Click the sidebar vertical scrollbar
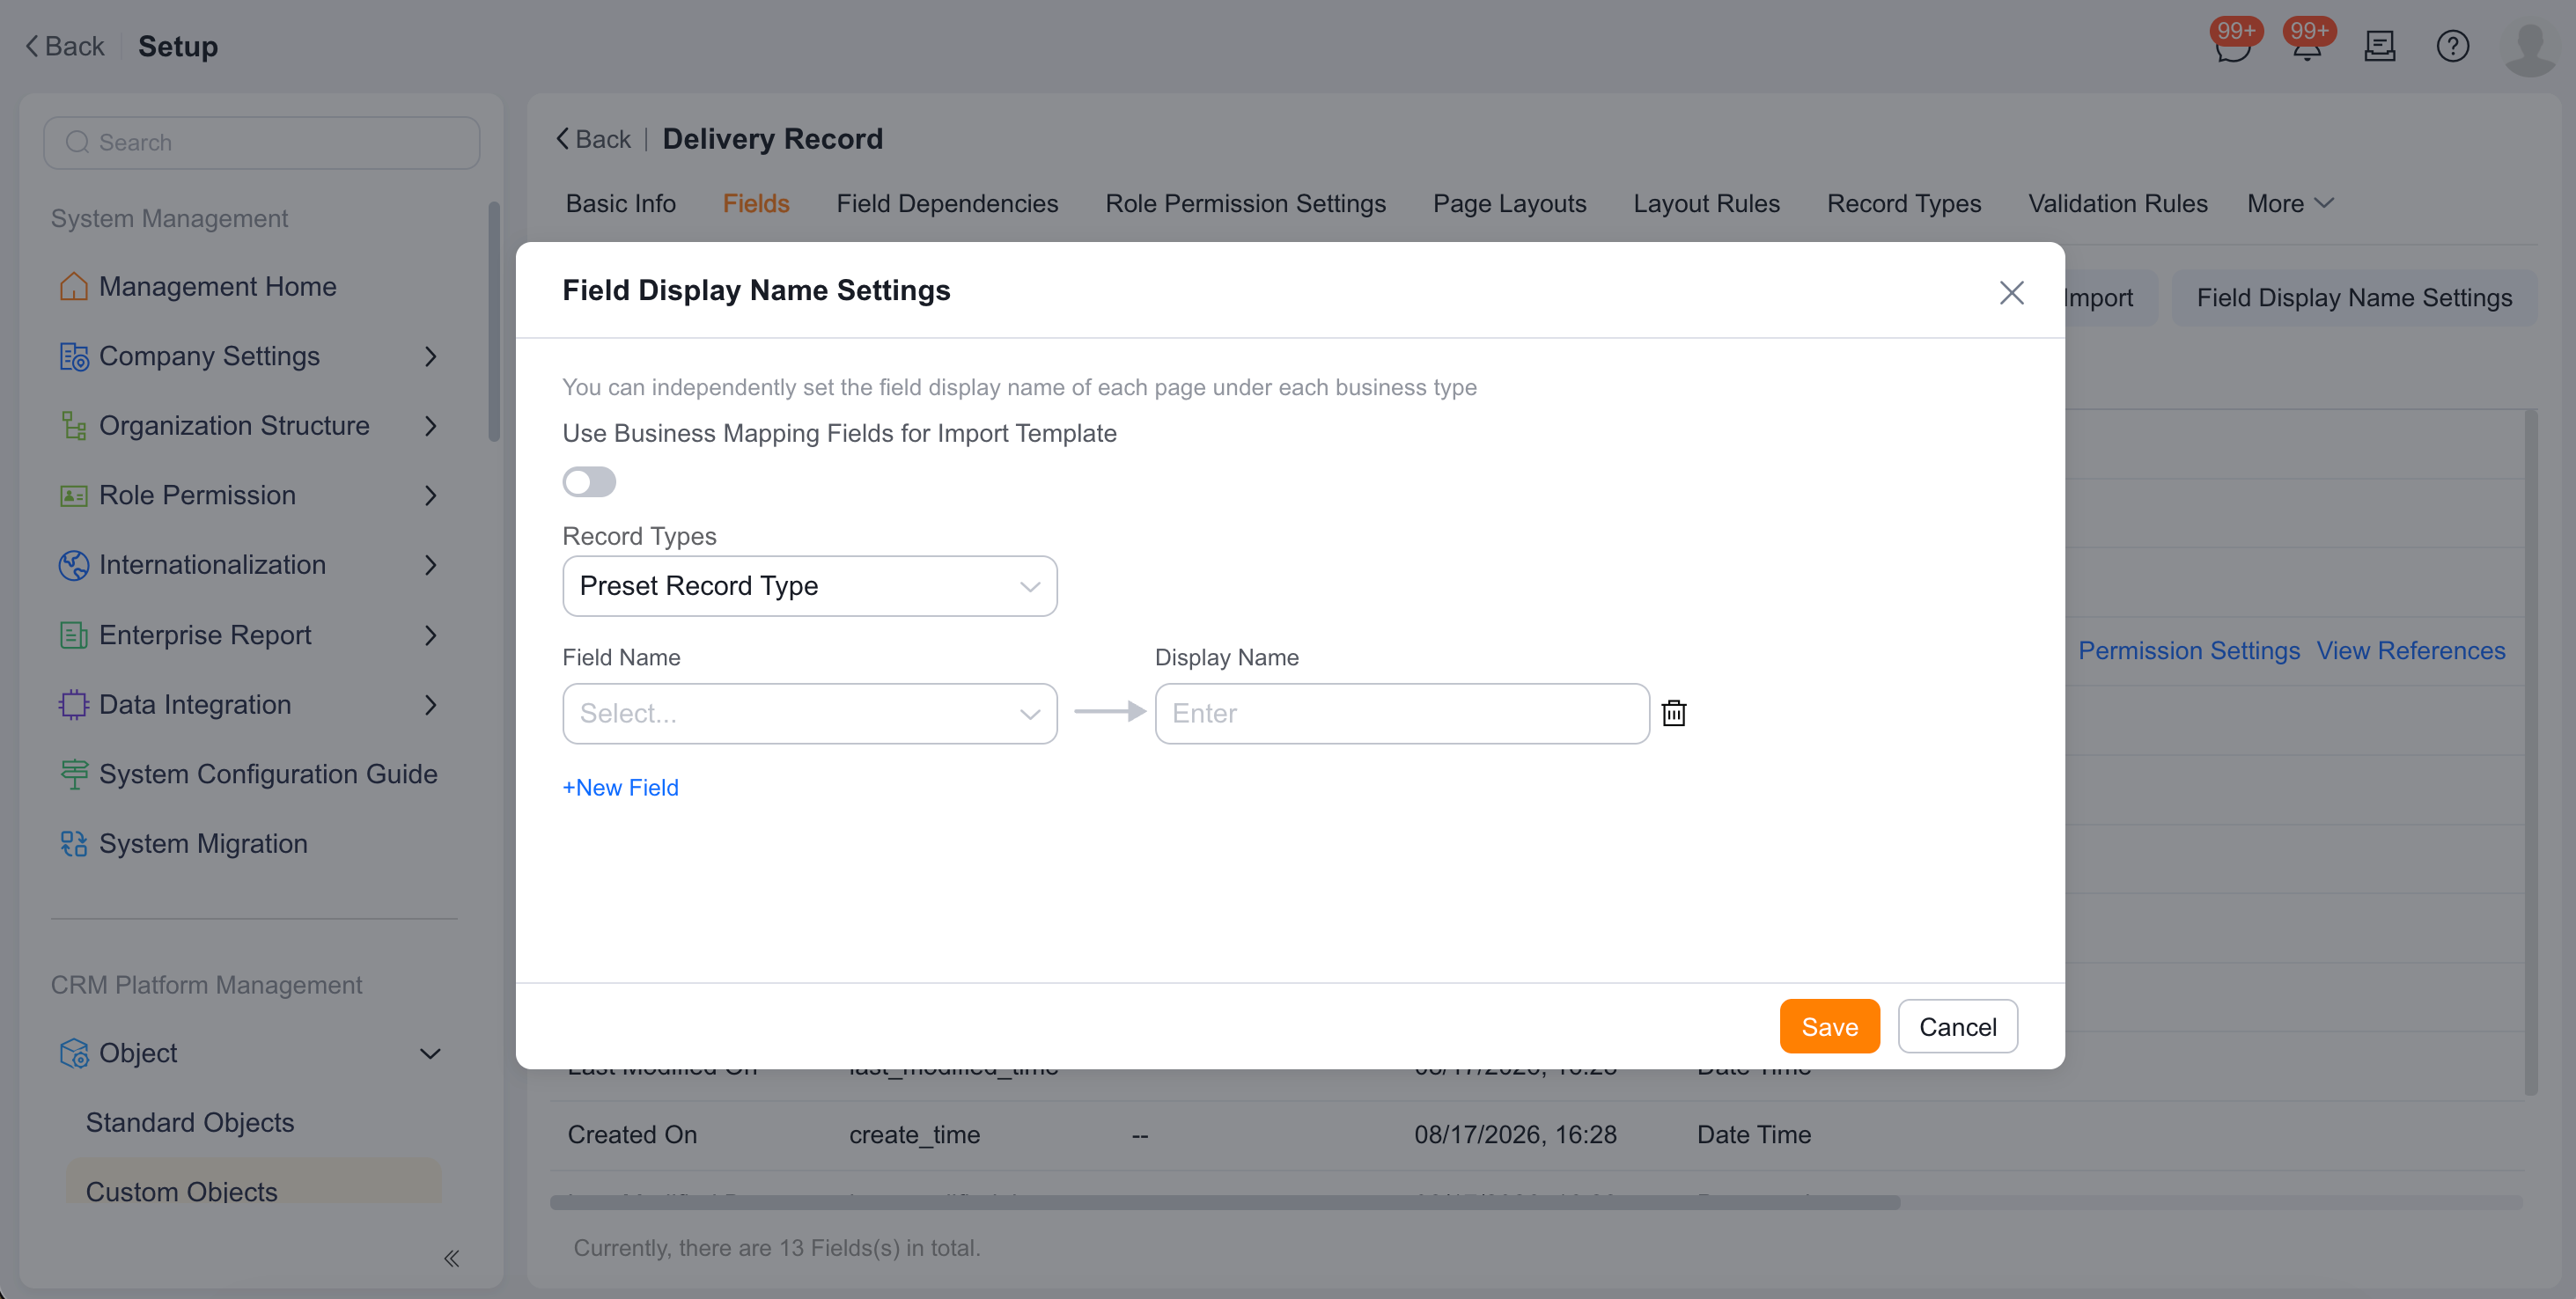 click(493, 321)
